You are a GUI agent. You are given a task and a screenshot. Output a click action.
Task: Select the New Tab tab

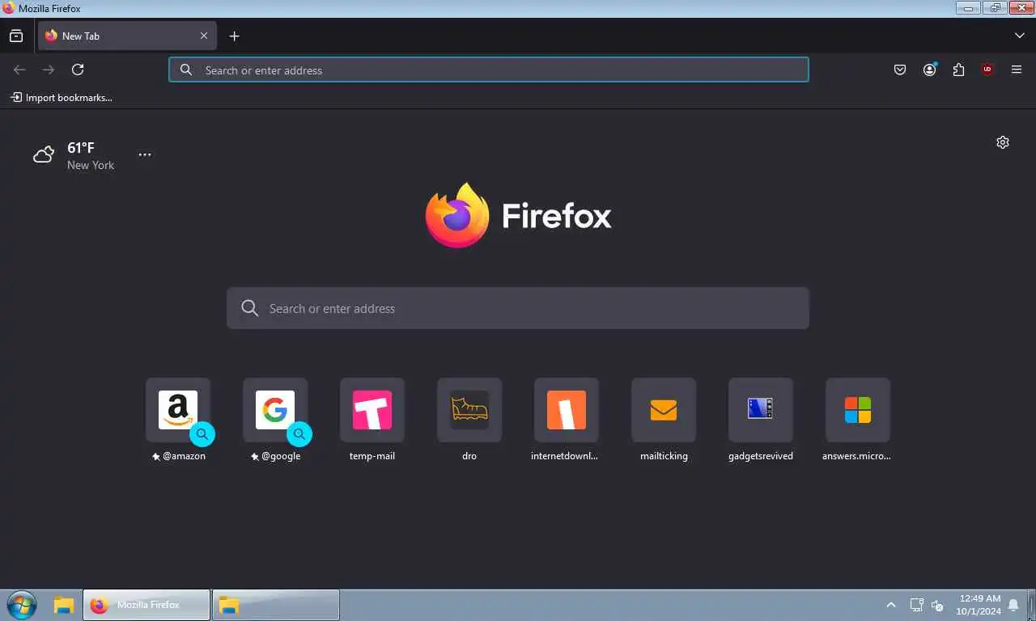click(x=127, y=36)
